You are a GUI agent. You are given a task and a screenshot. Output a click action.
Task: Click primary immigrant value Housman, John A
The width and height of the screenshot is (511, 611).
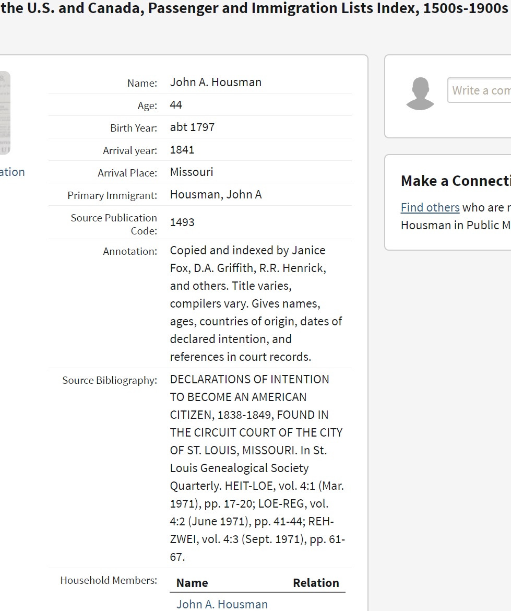point(216,194)
